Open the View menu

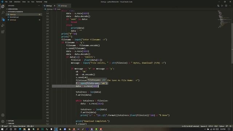[x=24, y=2]
